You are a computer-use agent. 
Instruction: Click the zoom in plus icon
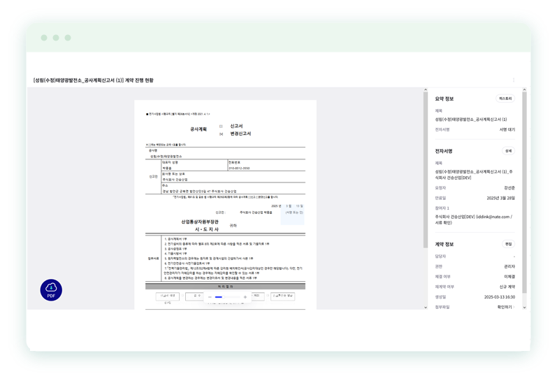(x=245, y=297)
